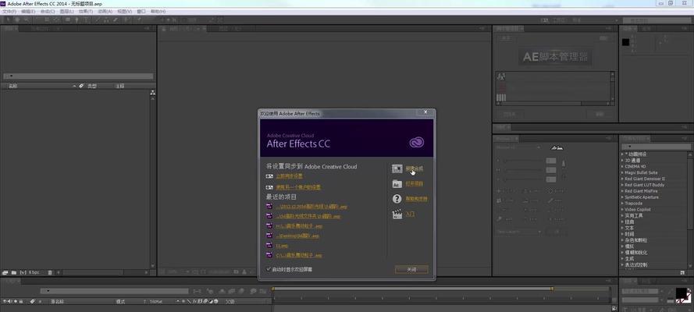The width and height of the screenshot is (694, 312).
Task: Open the 编辑(E) menu
Action: 28,11
